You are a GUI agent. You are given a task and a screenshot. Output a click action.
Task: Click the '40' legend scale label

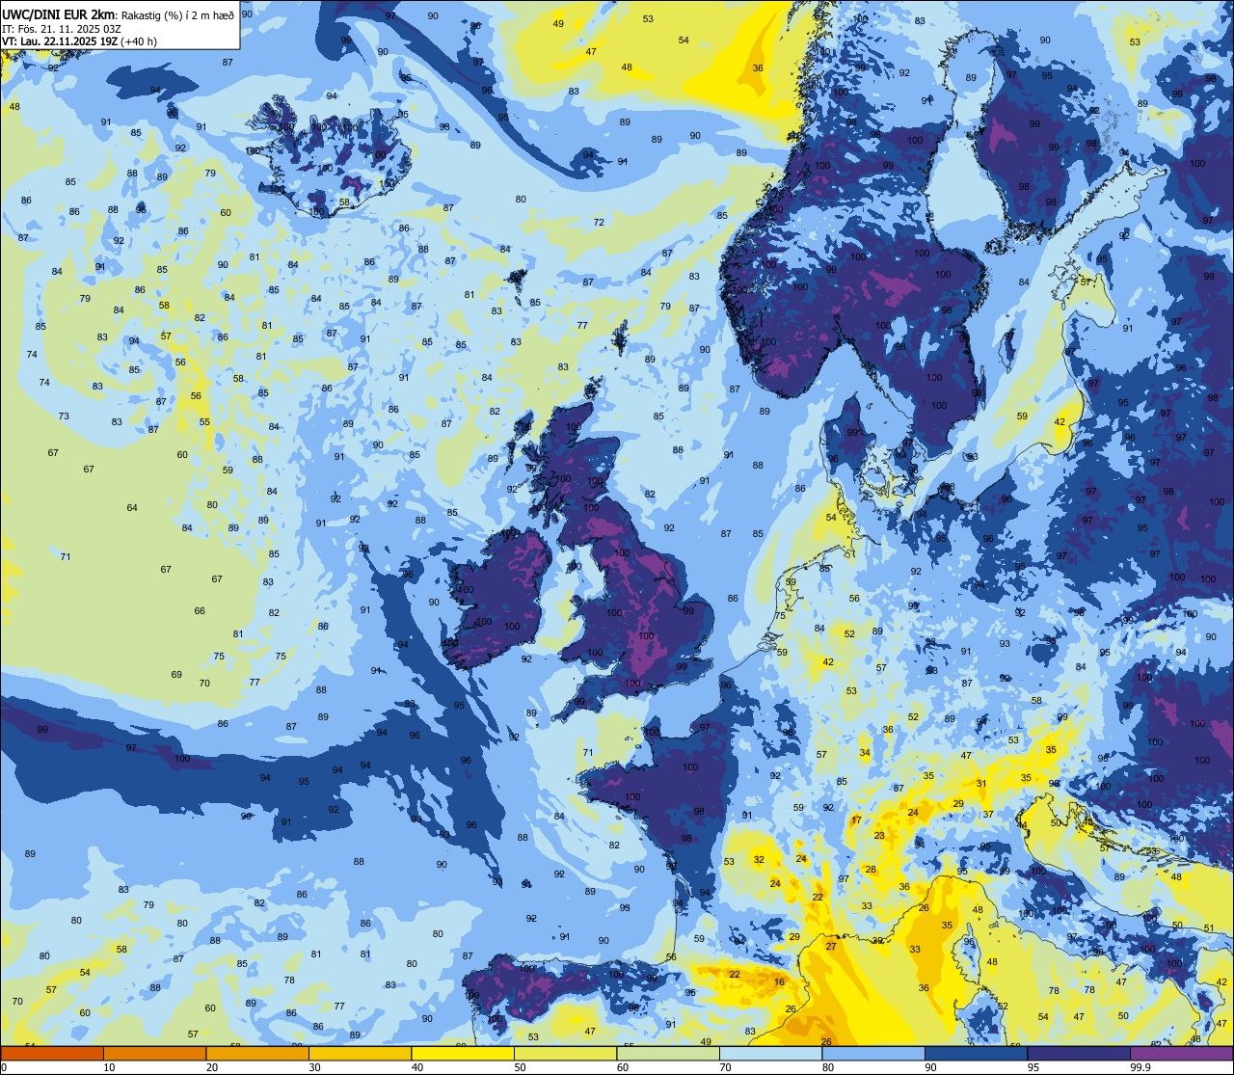(x=417, y=1067)
